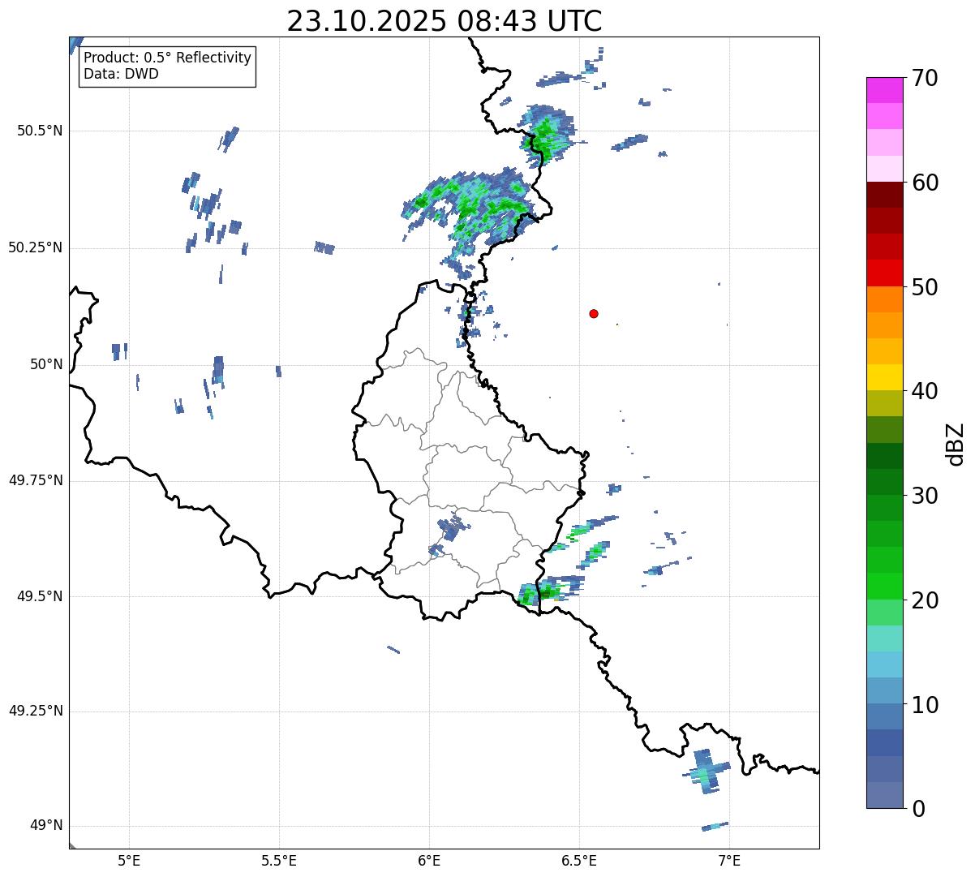Click longitude label 6°E
The width and height of the screenshot is (975, 877).
click(429, 861)
